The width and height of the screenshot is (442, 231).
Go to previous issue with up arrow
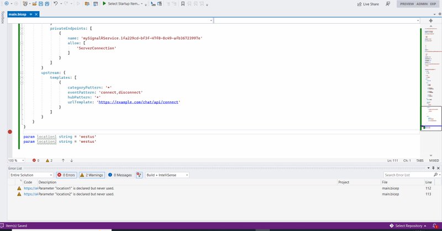point(63,160)
